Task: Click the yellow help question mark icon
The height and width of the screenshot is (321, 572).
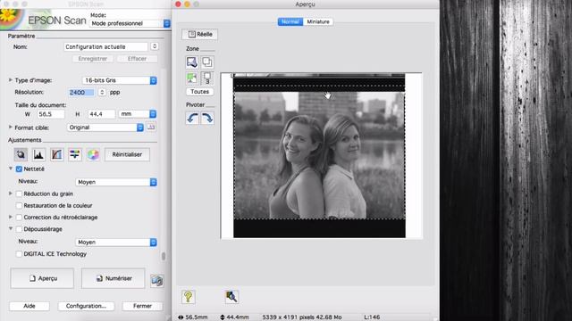Action: 189,297
